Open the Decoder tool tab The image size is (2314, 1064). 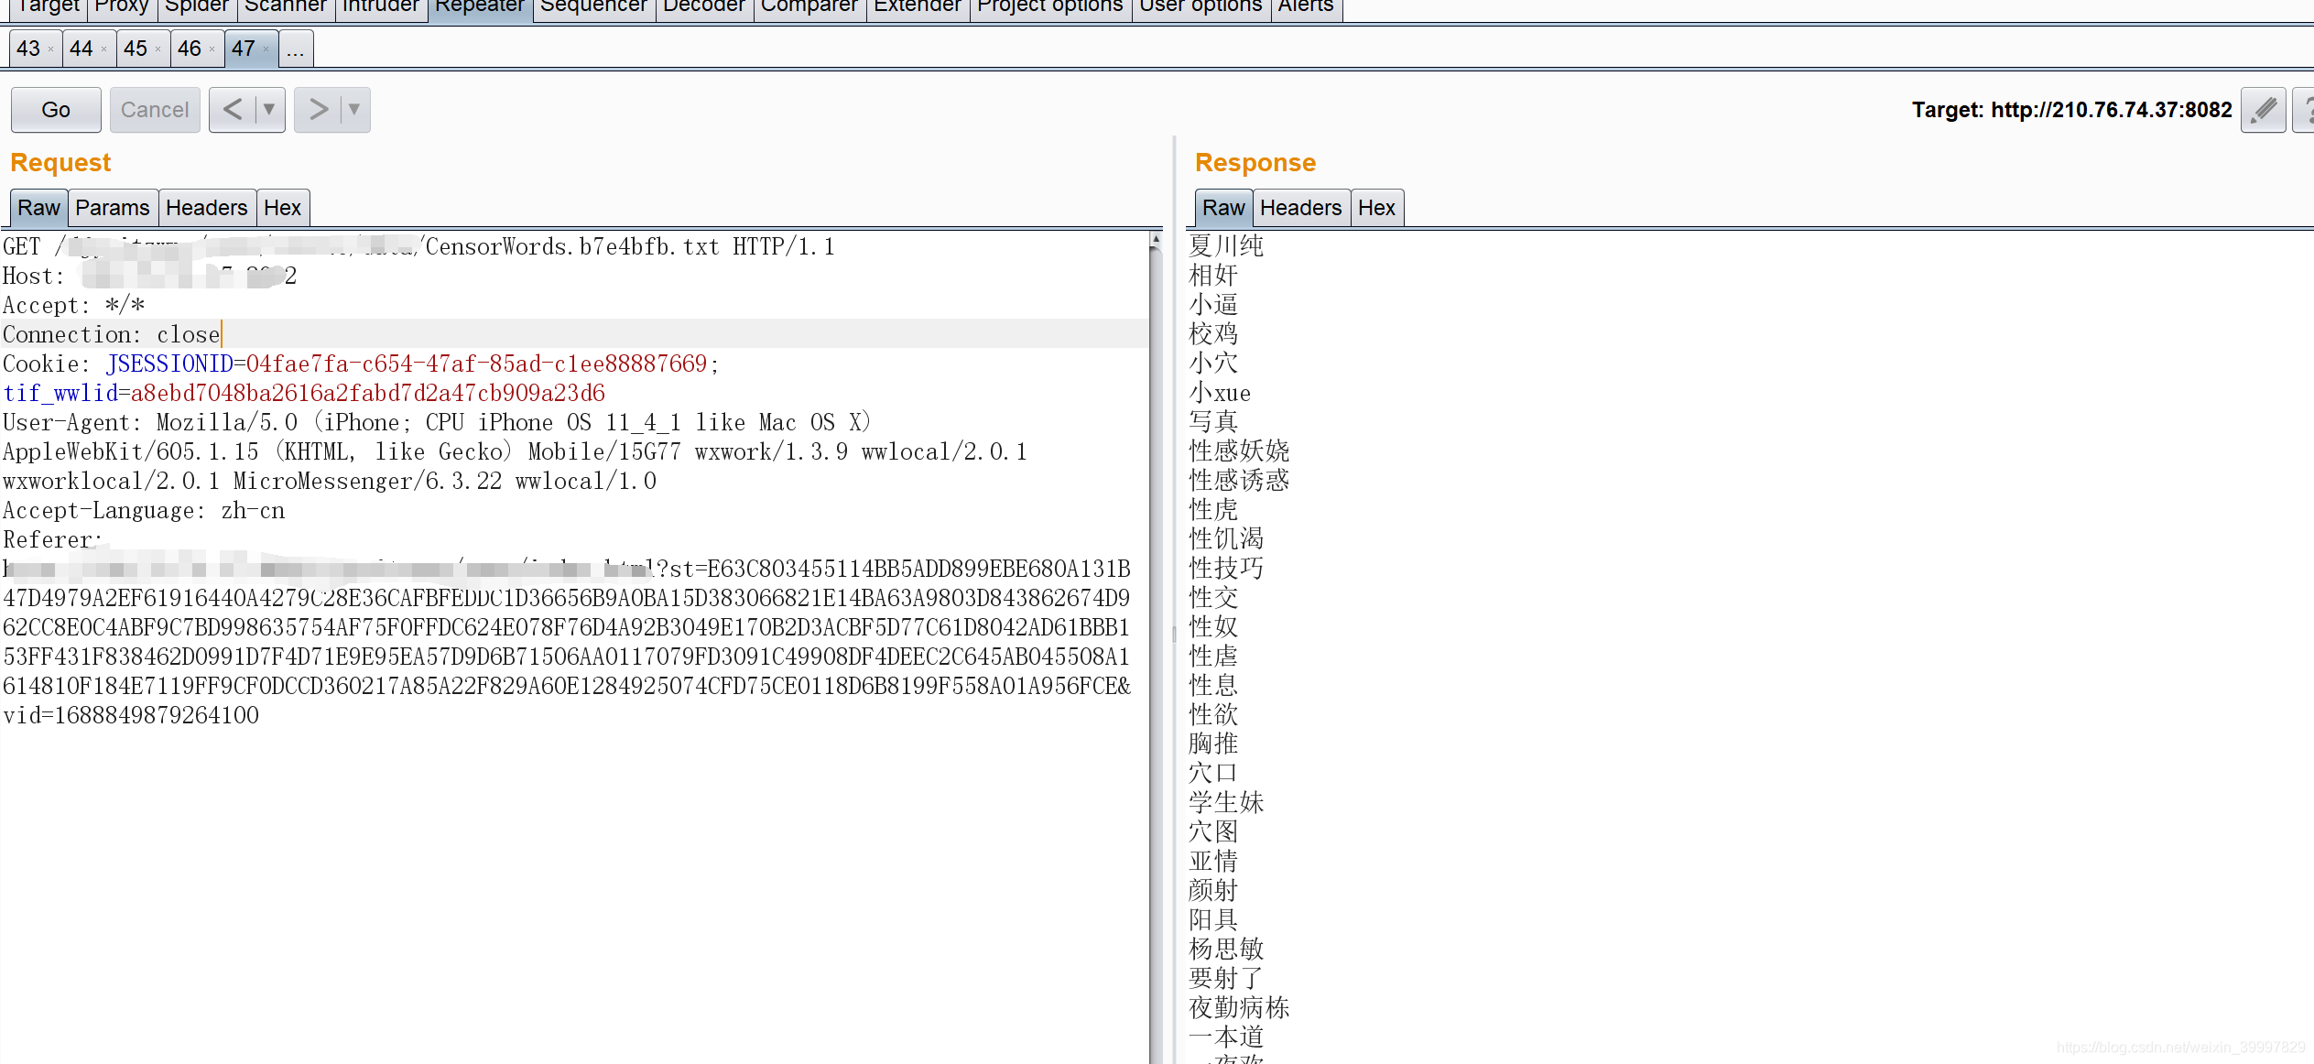[703, 7]
